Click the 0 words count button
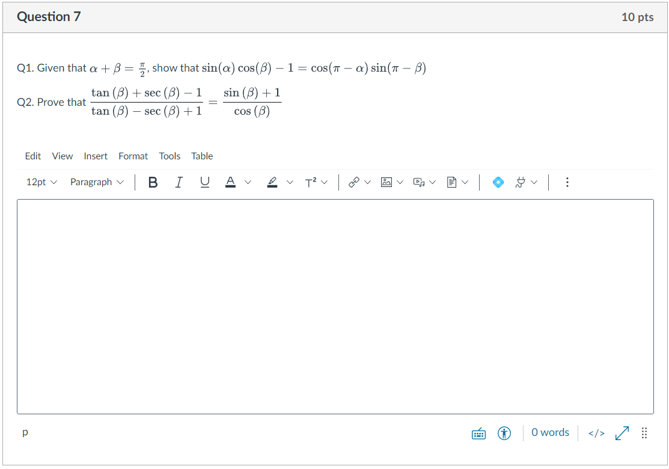The image size is (669, 469). pos(550,433)
